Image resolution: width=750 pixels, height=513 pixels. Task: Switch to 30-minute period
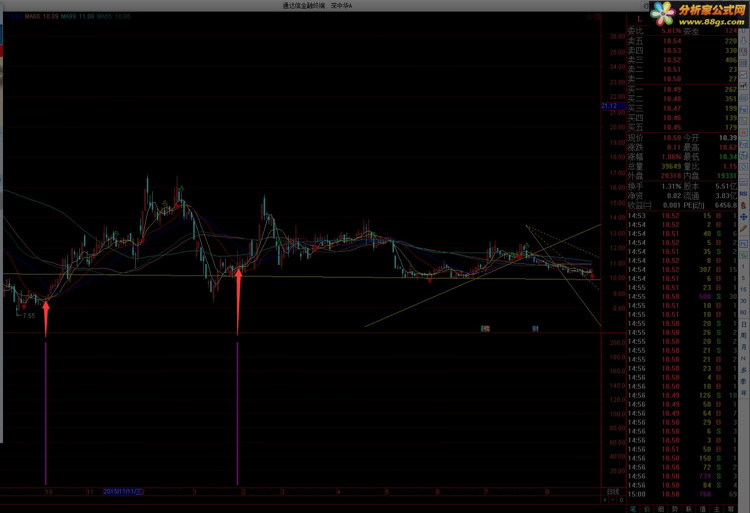point(744,301)
